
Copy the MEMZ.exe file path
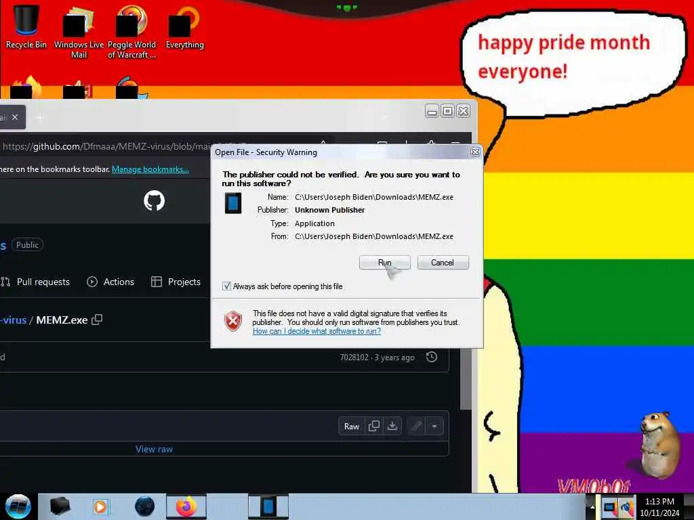coord(97,320)
